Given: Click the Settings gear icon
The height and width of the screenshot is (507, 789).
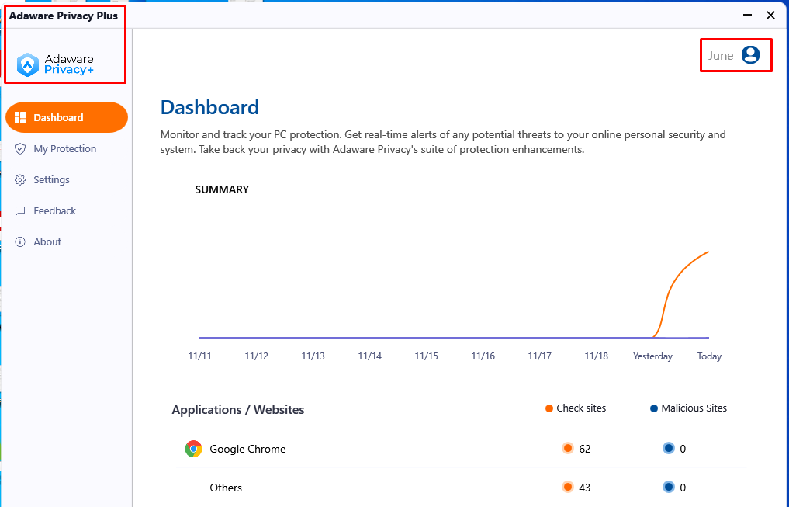Looking at the screenshot, I should [20, 180].
